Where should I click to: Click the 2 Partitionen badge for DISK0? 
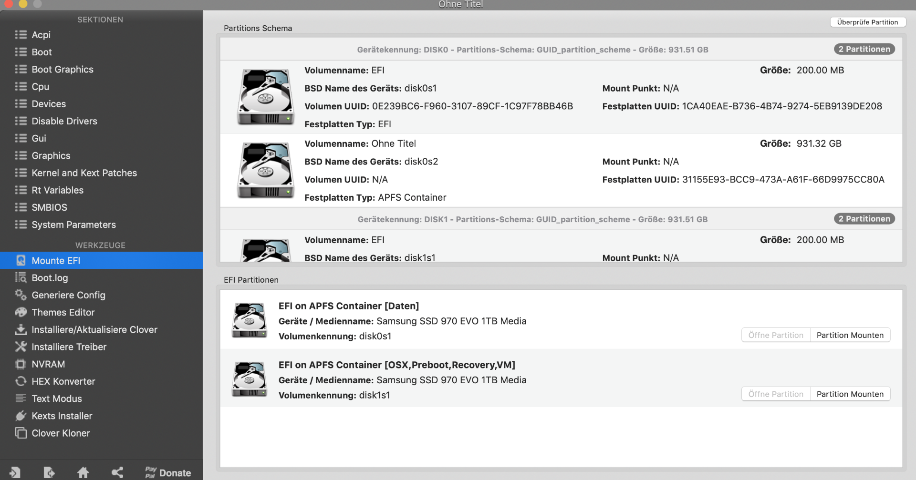[x=864, y=49]
